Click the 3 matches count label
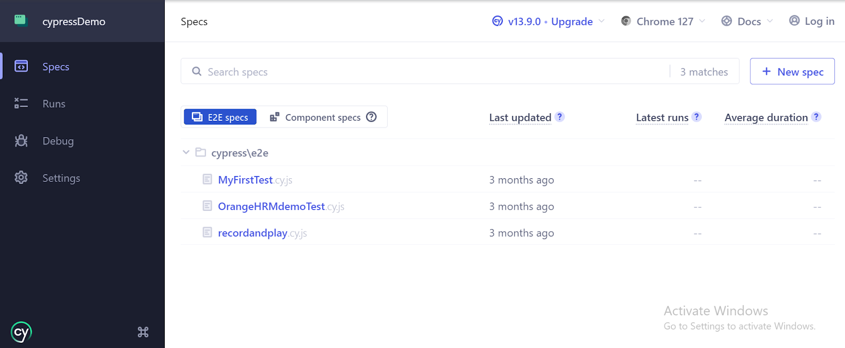The image size is (845, 348). point(704,72)
